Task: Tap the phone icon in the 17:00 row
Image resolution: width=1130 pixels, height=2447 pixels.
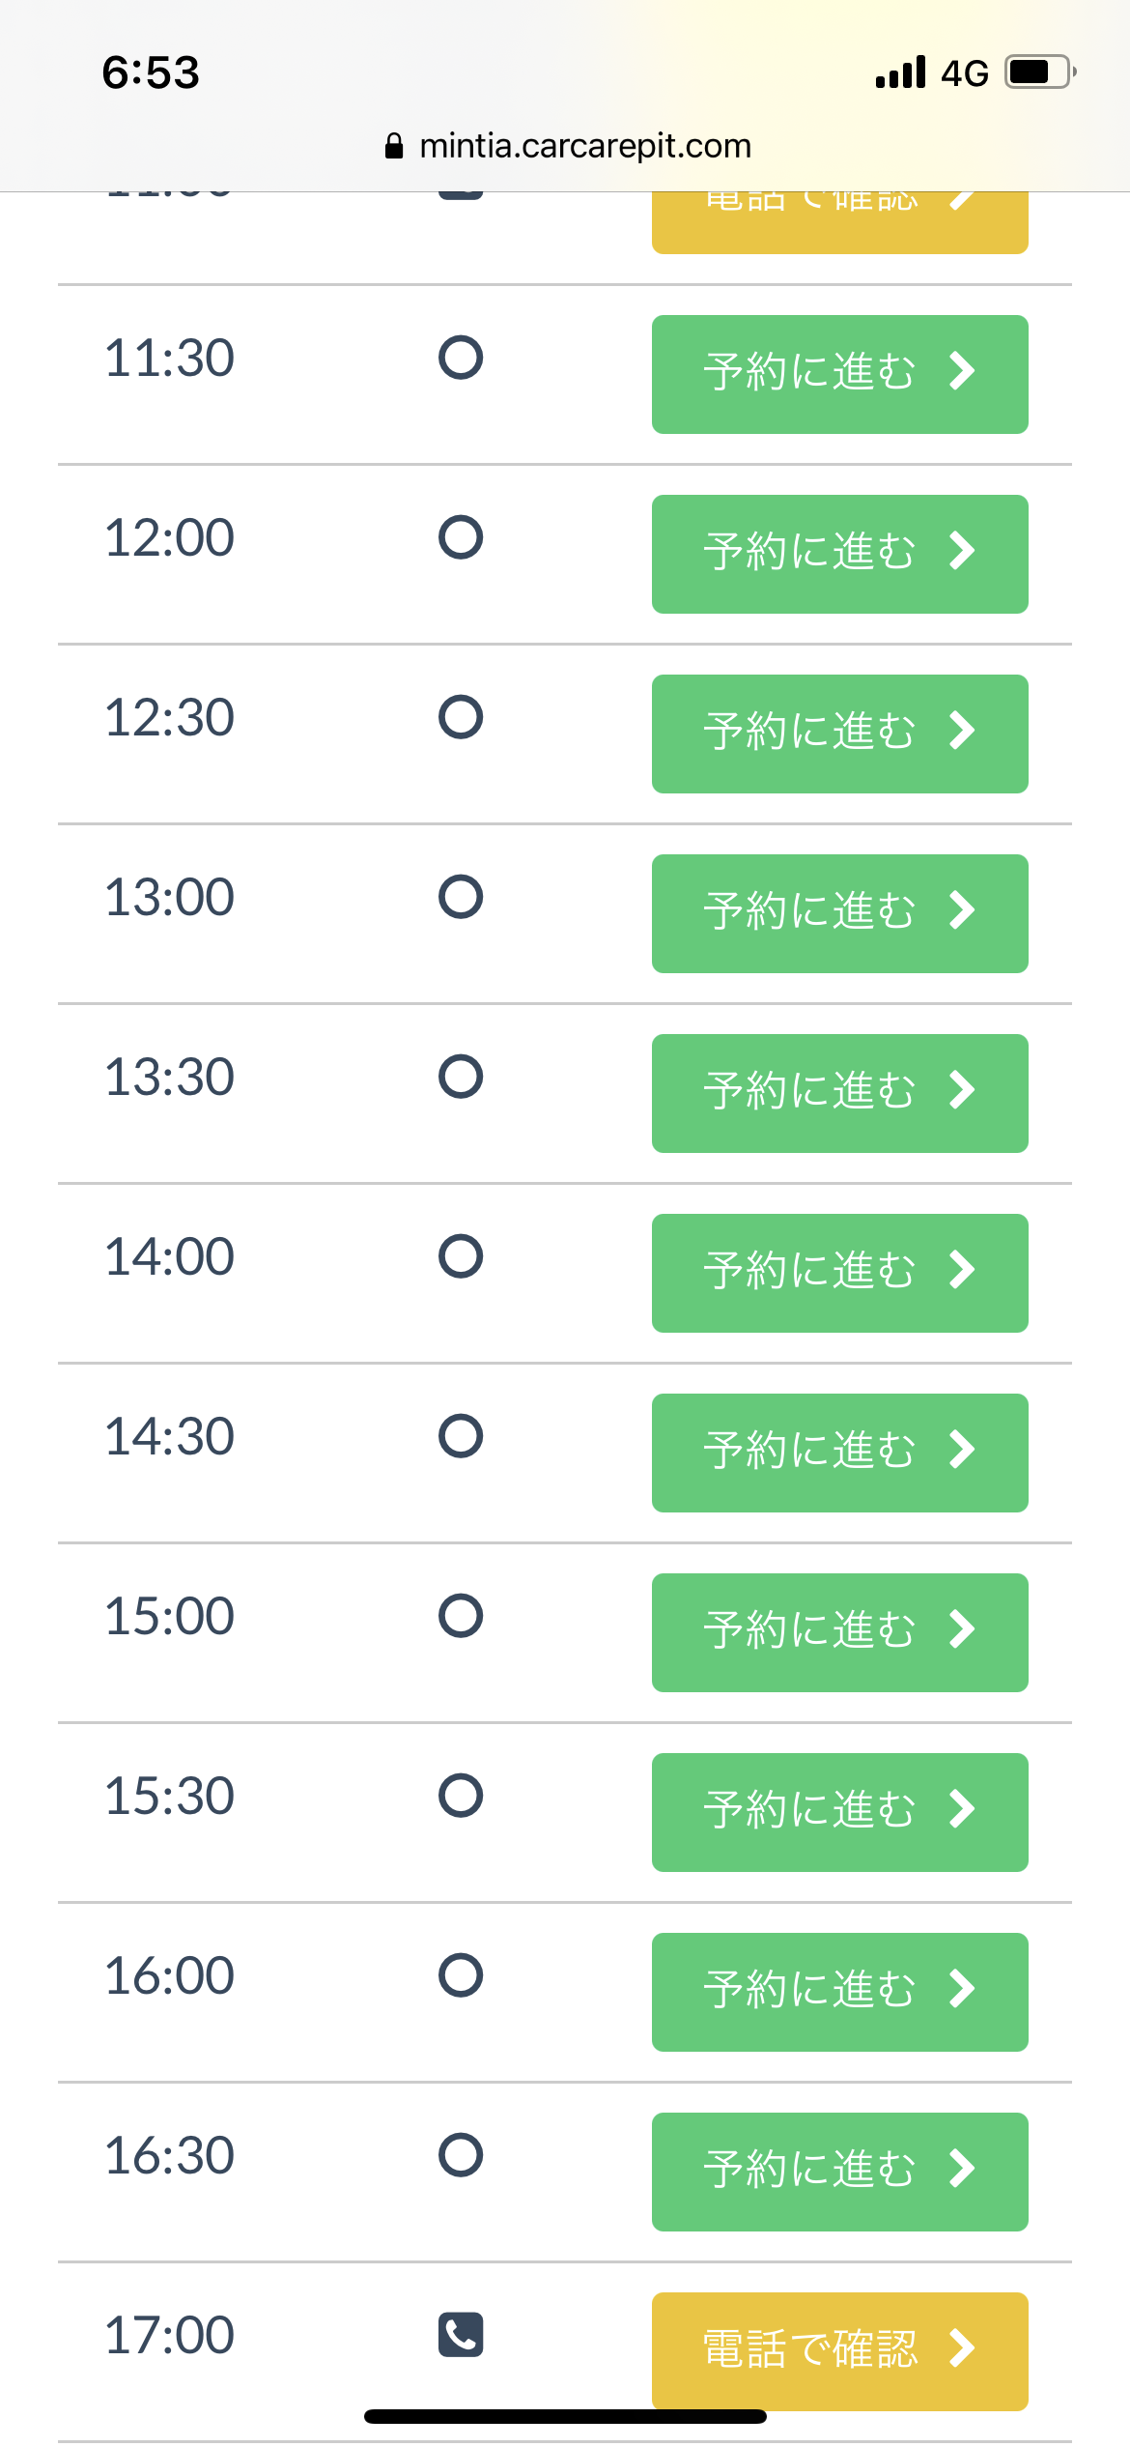Action: (461, 2334)
